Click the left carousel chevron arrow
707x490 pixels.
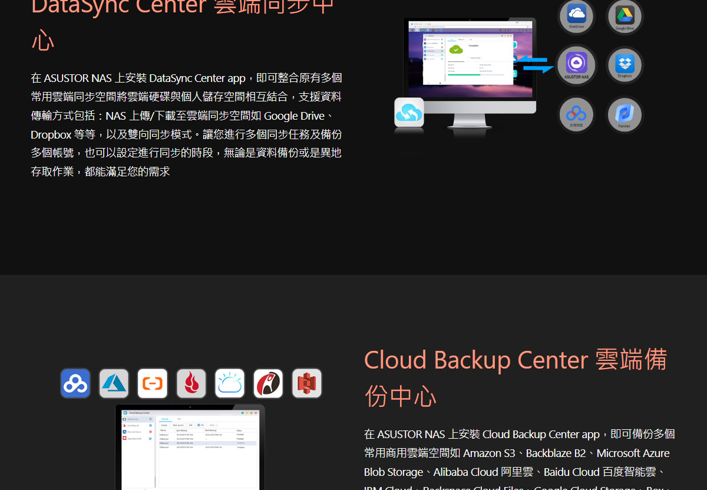point(411,61)
